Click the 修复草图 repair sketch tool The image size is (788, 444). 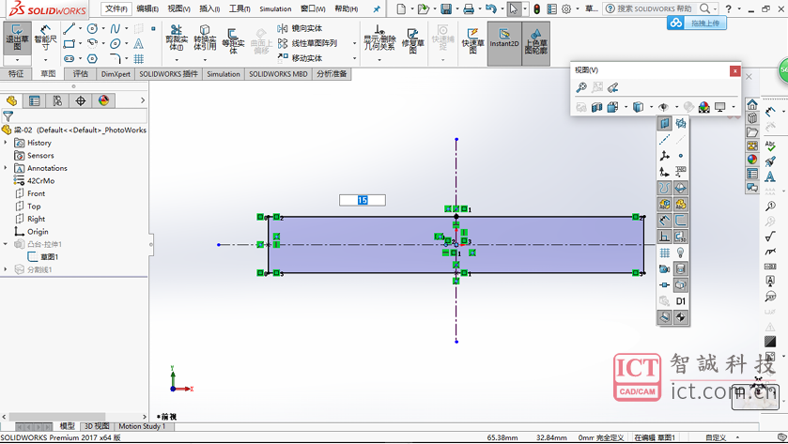pos(412,40)
